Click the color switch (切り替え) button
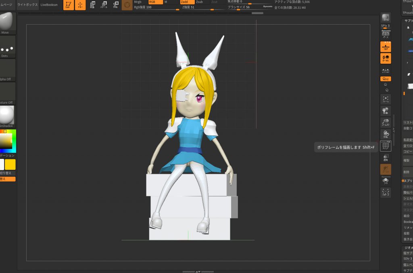 point(7,173)
